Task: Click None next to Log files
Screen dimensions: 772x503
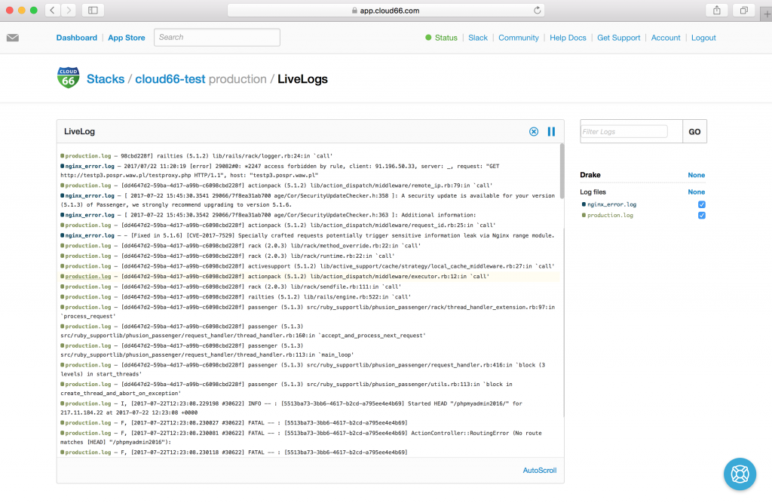Action: click(x=696, y=192)
